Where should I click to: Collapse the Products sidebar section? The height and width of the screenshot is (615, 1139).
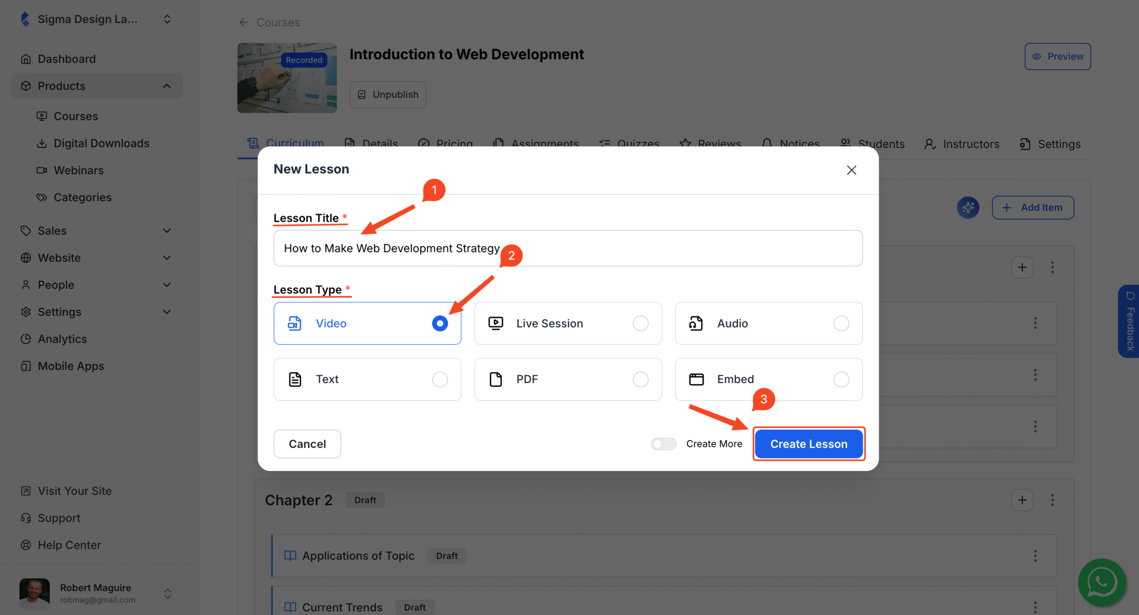point(167,86)
